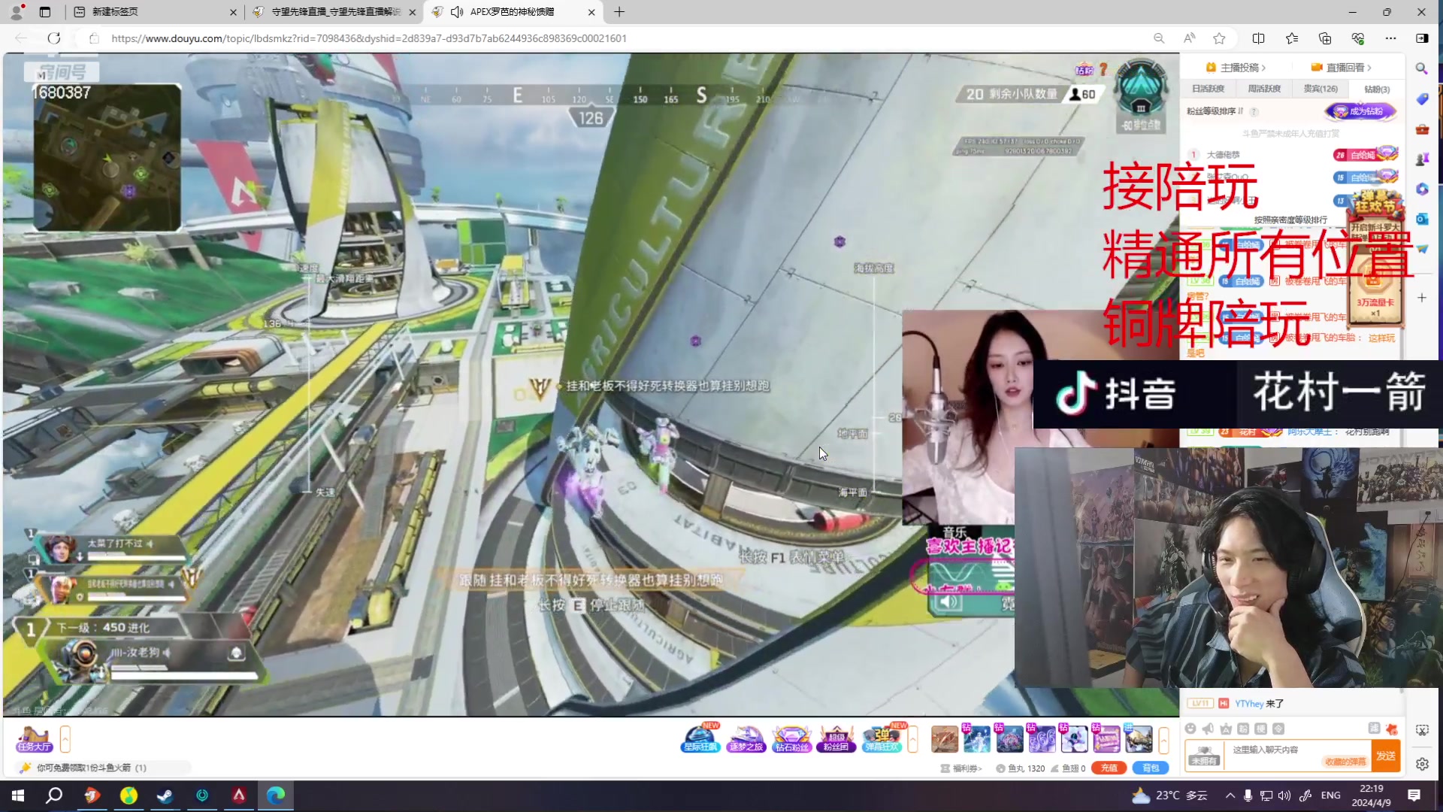Click the crown icon in chat toolbar
1443x812 pixels.
tap(1226, 729)
